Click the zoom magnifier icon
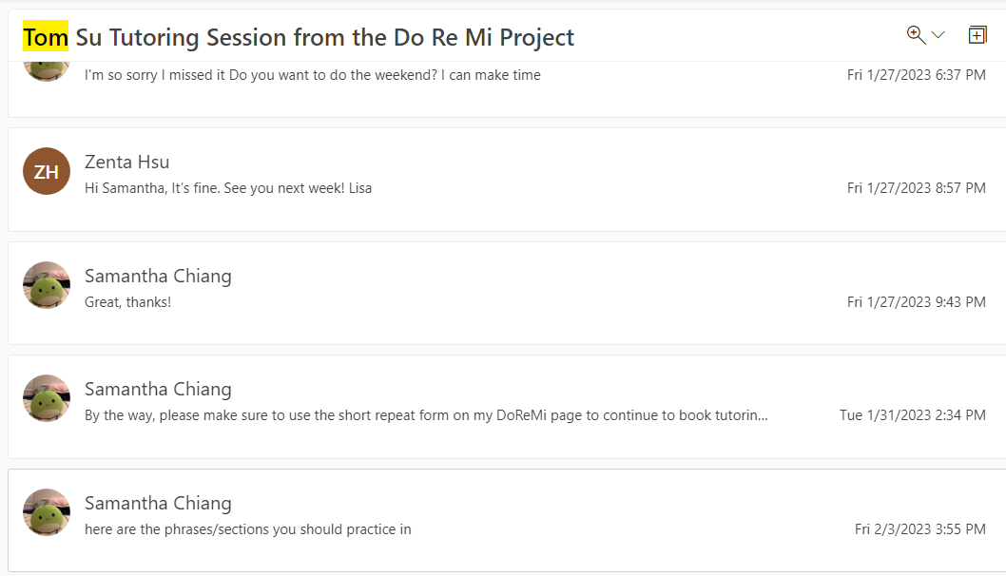 click(x=916, y=35)
